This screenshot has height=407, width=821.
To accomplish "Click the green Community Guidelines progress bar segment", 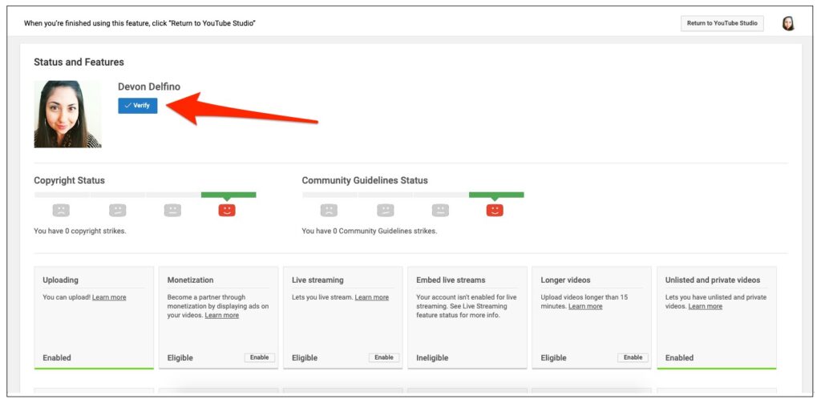I will coord(496,195).
